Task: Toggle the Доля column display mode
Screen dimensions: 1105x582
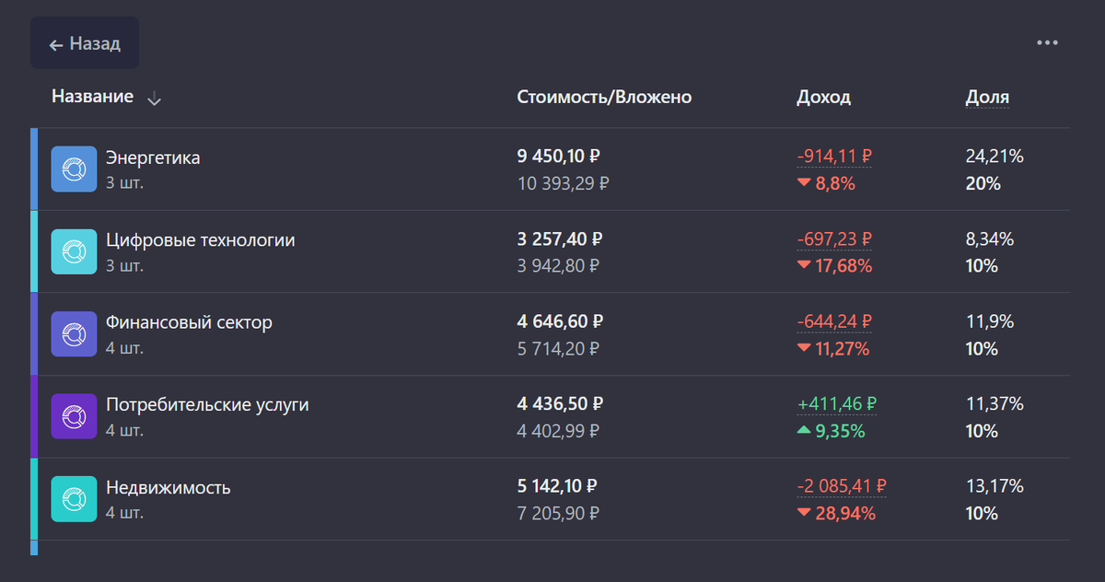Action: tap(986, 96)
